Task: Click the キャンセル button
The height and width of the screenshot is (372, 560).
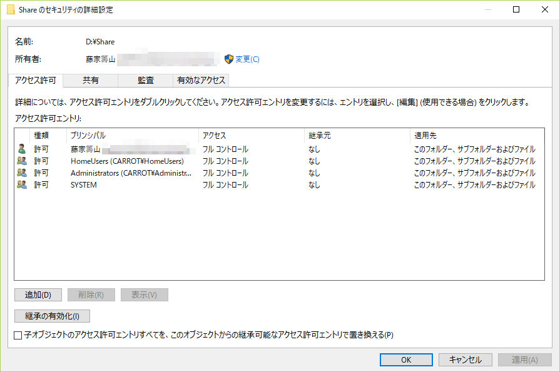Action: [465, 359]
